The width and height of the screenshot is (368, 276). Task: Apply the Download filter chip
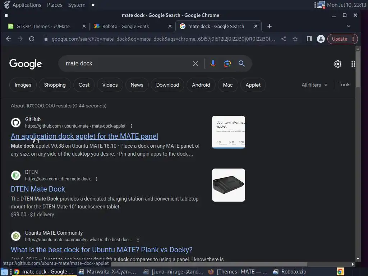(x=167, y=85)
